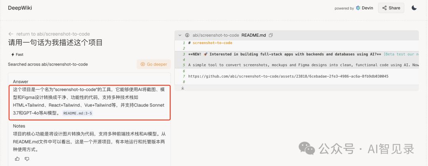Click the Beta test link on line 3
This screenshot has width=428, height=166.
tap(401, 54)
